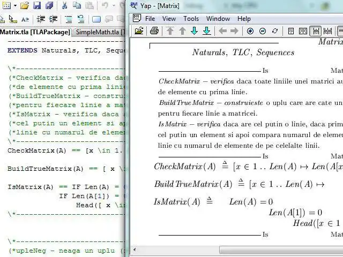Screen dimensions: 343x257
Task: Open Yap File menu
Action: pyautogui.click(x=150, y=19)
